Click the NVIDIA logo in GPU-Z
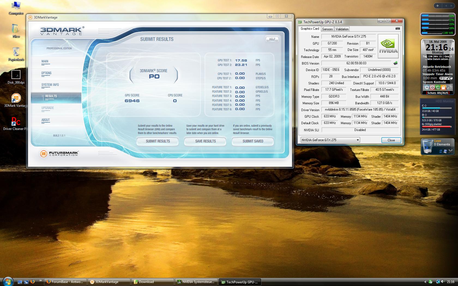The height and width of the screenshot is (286, 458). click(388, 46)
